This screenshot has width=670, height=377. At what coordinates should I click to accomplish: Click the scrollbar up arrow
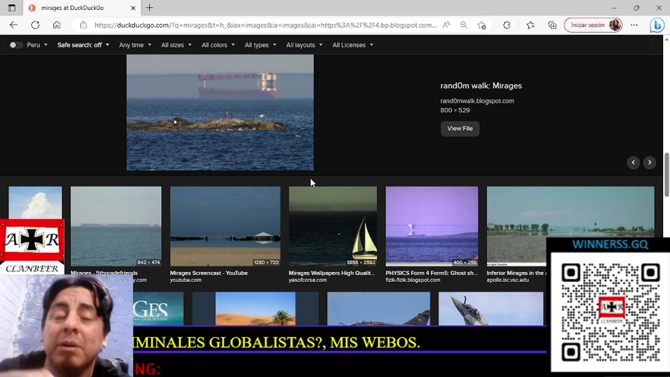(x=666, y=39)
